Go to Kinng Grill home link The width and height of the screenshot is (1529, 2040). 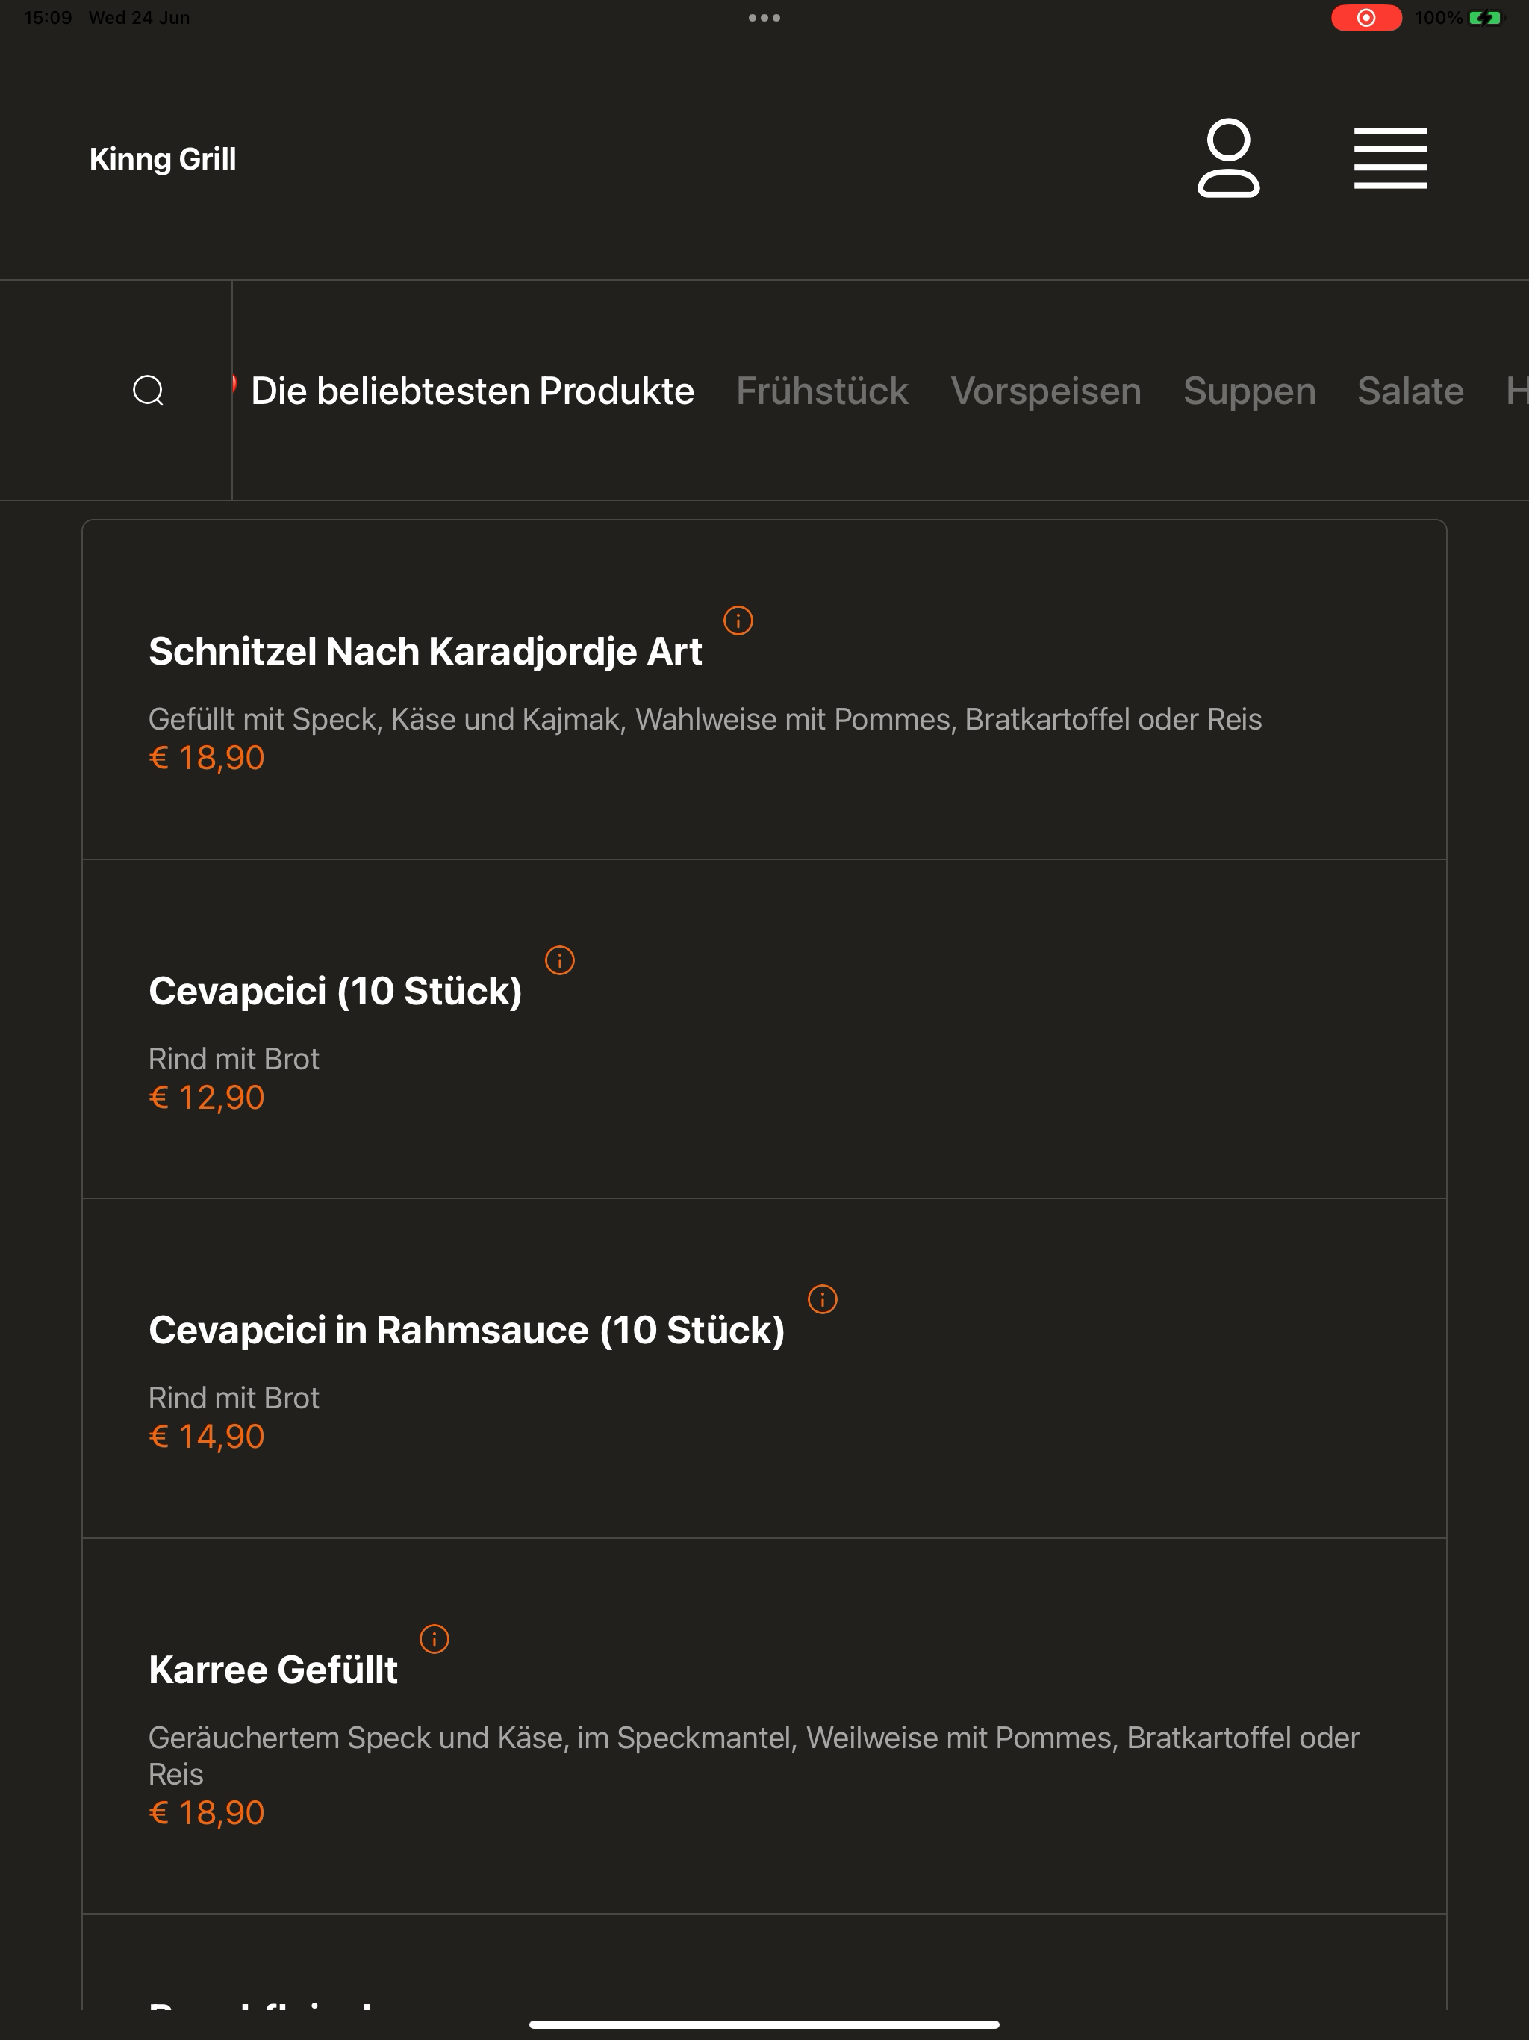tap(162, 158)
